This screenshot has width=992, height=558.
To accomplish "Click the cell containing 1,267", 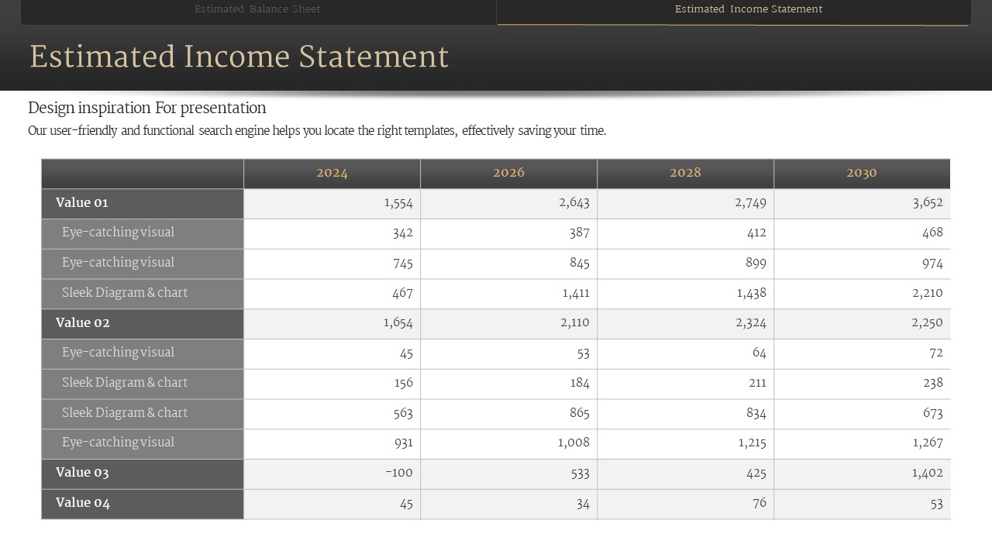I will [x=927, y=443].
